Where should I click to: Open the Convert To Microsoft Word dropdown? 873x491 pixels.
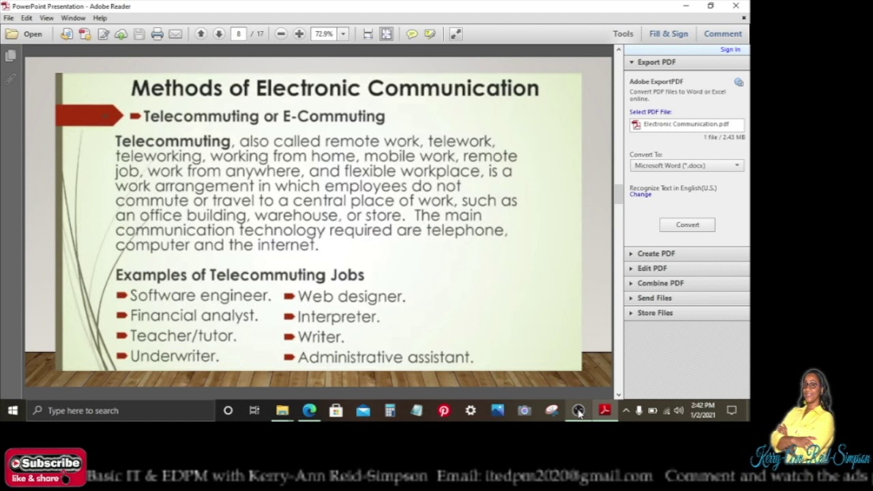686,165
